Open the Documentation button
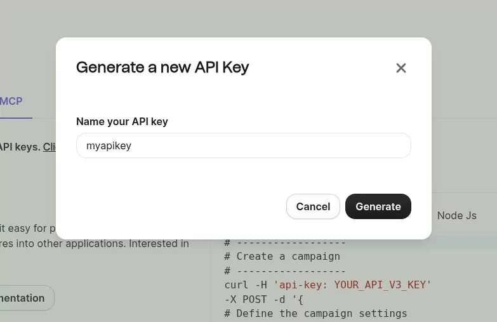The width and height of the screenshot is (497, 322). click(24, 298)
